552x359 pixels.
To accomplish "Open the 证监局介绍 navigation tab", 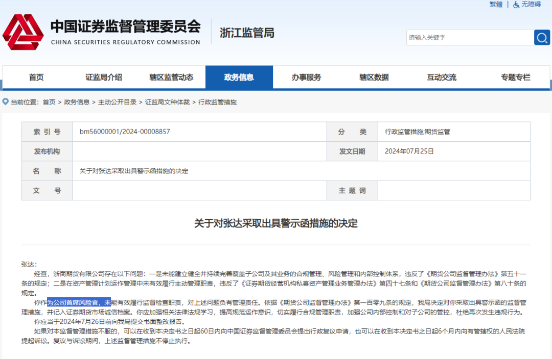I will pos(104,78).
